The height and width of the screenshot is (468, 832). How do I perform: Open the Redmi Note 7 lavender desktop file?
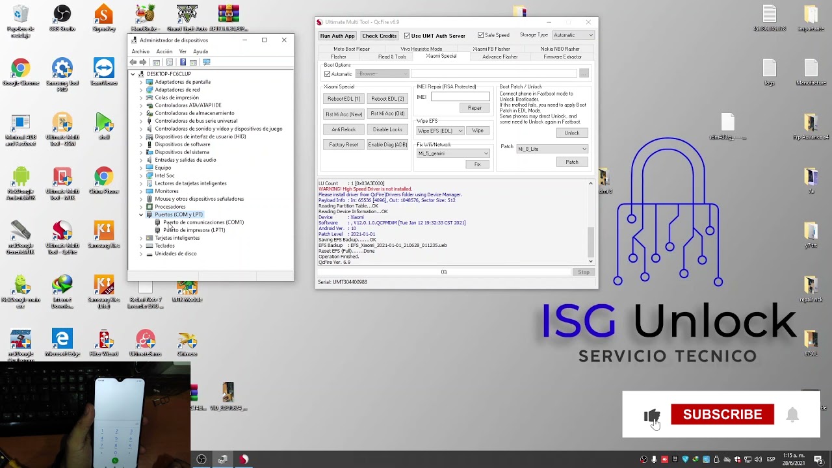pos(146,294)
